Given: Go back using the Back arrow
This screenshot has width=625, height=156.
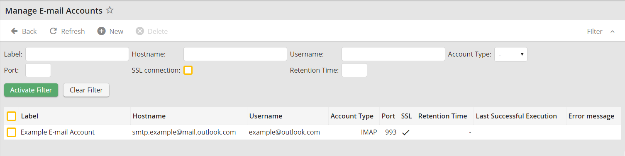Looking at the screenshot, I should pyautogui.click(x=24, y=31).
